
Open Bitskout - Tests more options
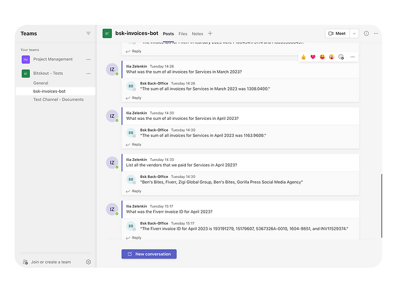point(89,73)
